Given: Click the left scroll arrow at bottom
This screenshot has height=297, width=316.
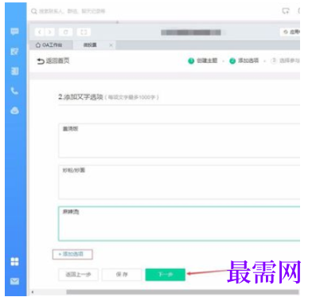Looking at the screenshot, I should click(x=33, y=292).
